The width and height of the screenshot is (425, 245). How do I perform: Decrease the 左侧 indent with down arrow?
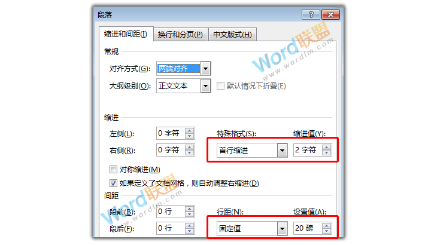190,136
